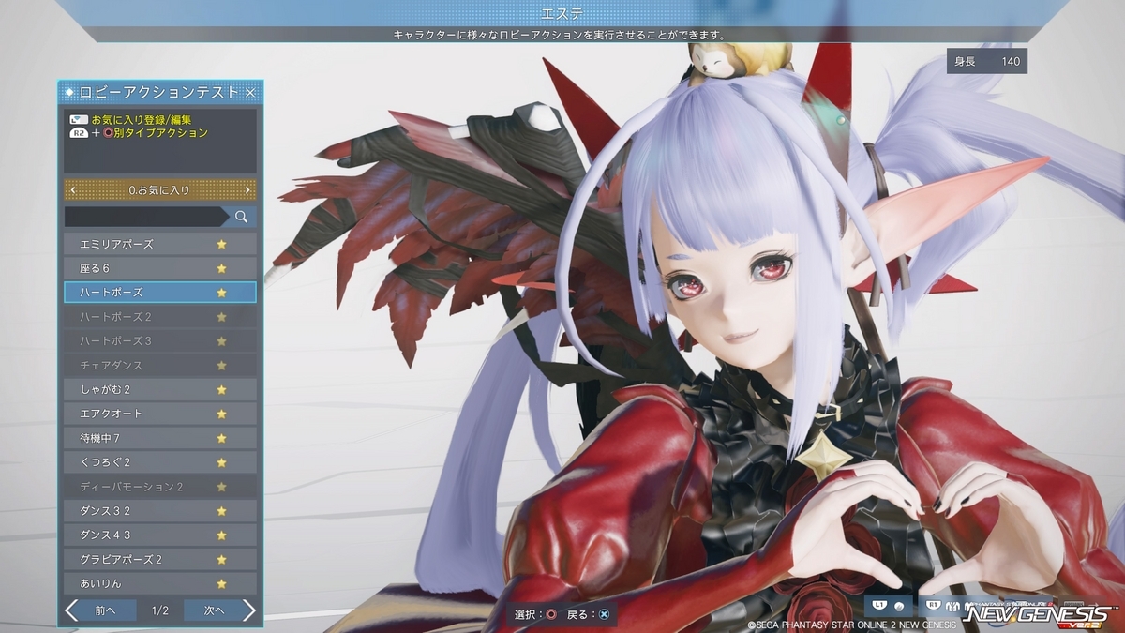This screenshot has height=633, width=1125.
Task: Select あいりん at list bottom
Action: tap(160, 583)
